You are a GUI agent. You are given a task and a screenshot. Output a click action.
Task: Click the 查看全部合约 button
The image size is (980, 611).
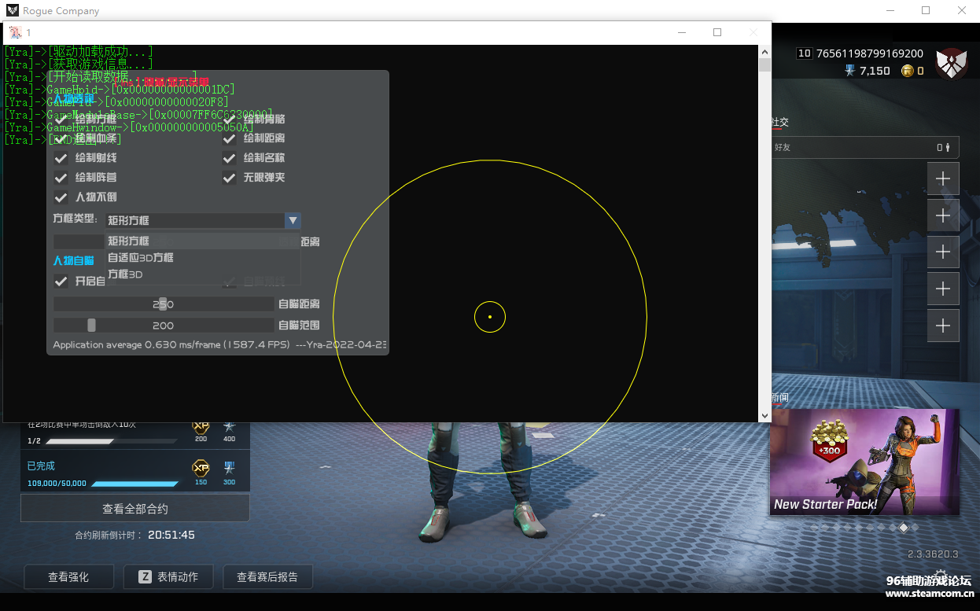point(135,509)
